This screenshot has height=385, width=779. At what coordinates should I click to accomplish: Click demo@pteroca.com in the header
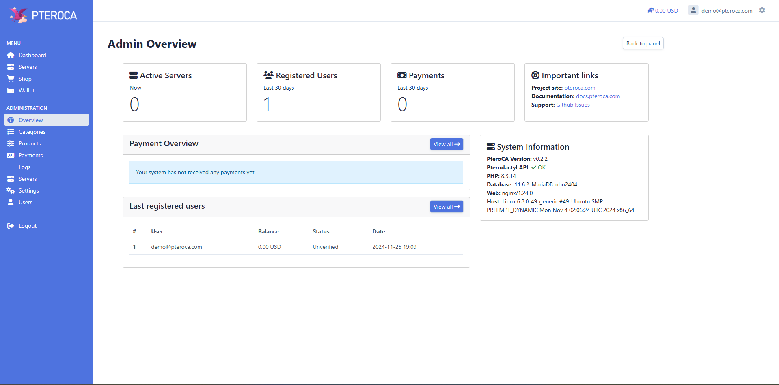pos(727,11)
